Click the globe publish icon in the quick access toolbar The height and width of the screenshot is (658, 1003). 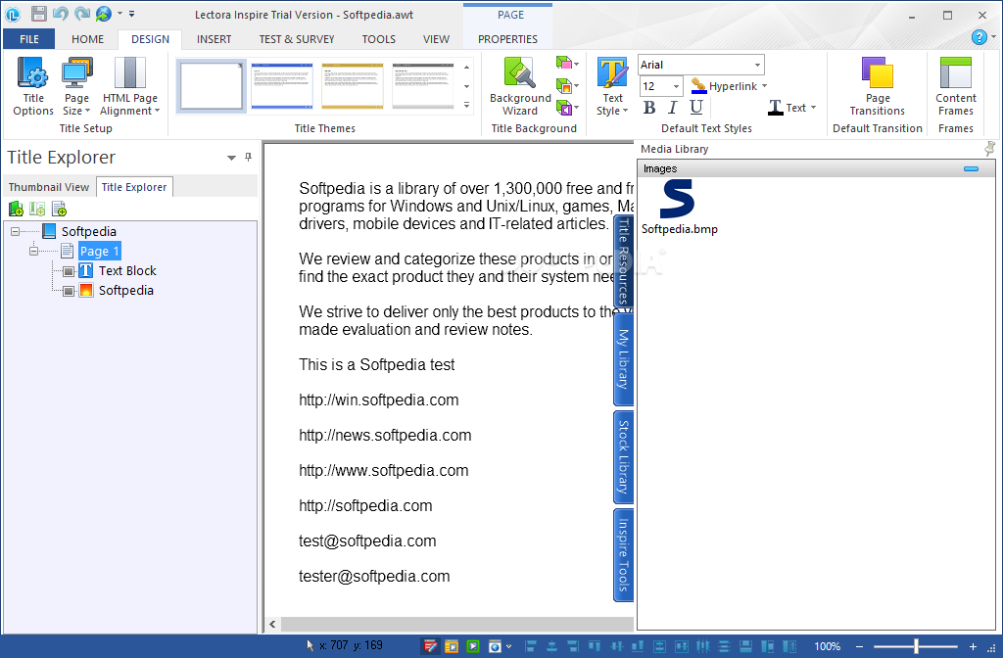click(104, 14)
